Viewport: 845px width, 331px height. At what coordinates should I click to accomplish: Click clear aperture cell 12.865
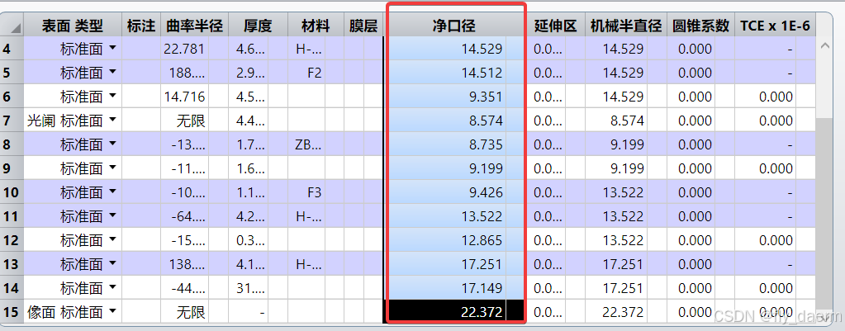[448, 240]
